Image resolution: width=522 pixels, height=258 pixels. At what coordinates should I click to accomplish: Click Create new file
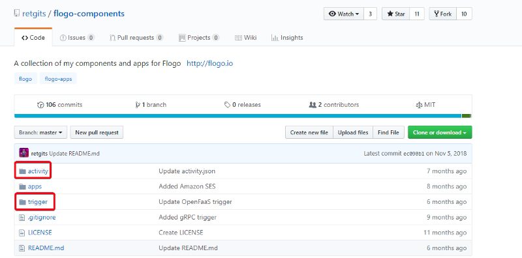coord(309,132)
